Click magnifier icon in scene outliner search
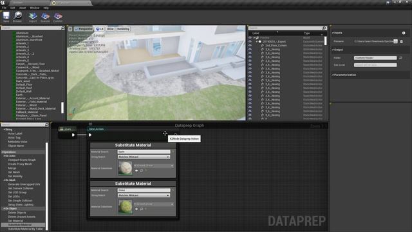Viewport: 412px width, 232px height. point(324,28)
